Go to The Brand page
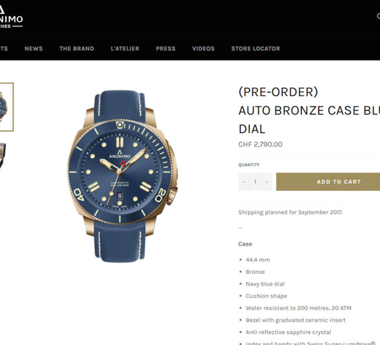 pyautogui.click(x=77, y=49)
